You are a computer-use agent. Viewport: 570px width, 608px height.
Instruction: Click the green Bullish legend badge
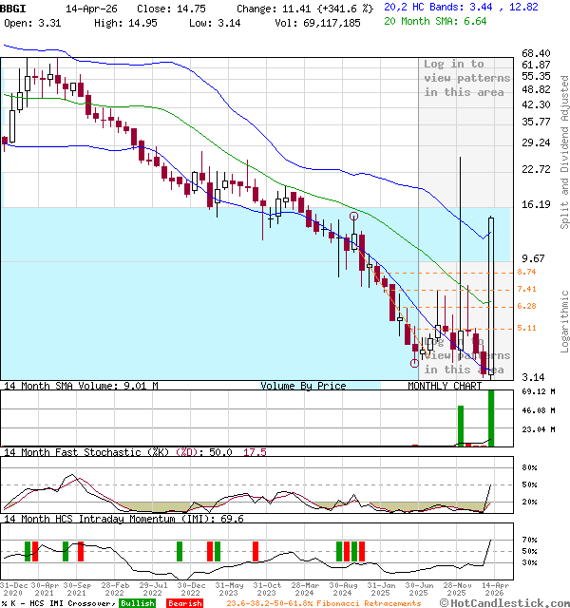click(137, 603)
